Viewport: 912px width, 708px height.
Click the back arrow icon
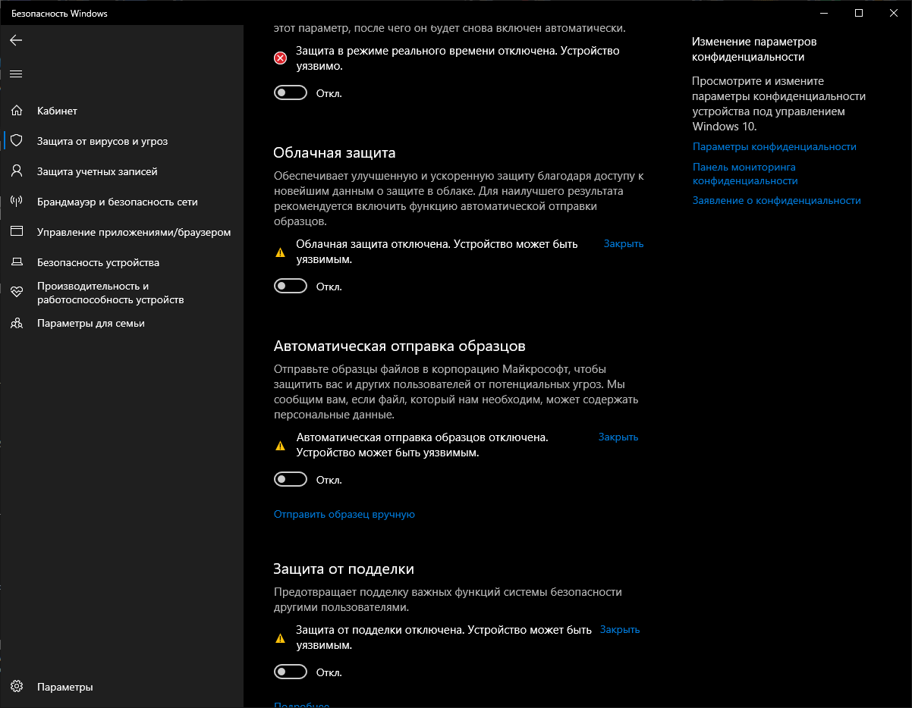point(16,40)
